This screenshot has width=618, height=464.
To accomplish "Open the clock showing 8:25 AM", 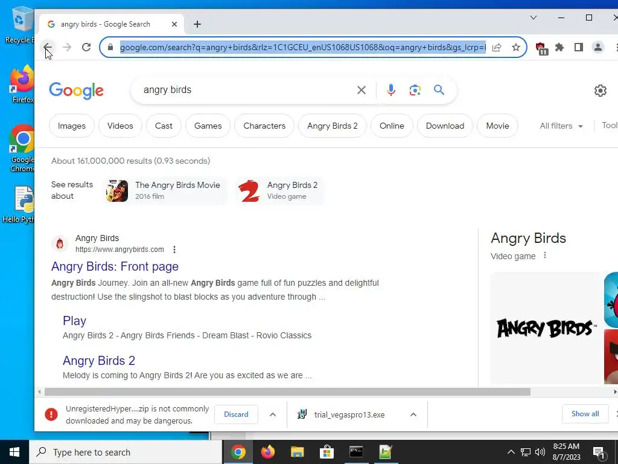I will tap(566, 452).
